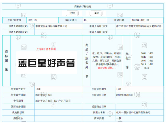This screenshot has width=167, height=124.
Task: Select agent name 杭州一墨知识产权咨询有限公司
Action: pyautogui.click(x=133, y=113)
